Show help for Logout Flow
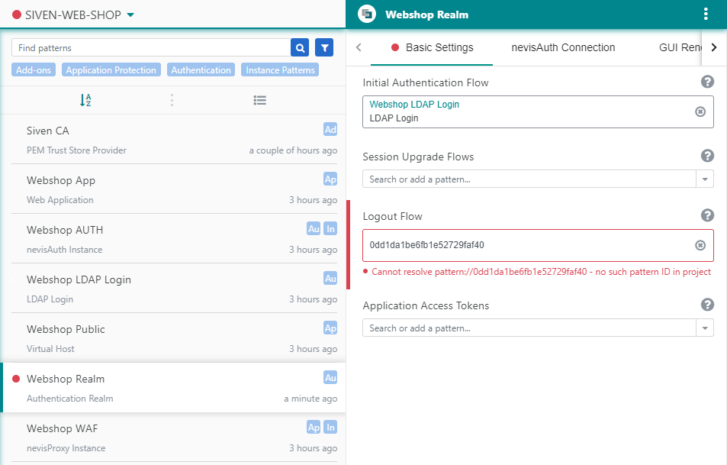 [707, 216]
